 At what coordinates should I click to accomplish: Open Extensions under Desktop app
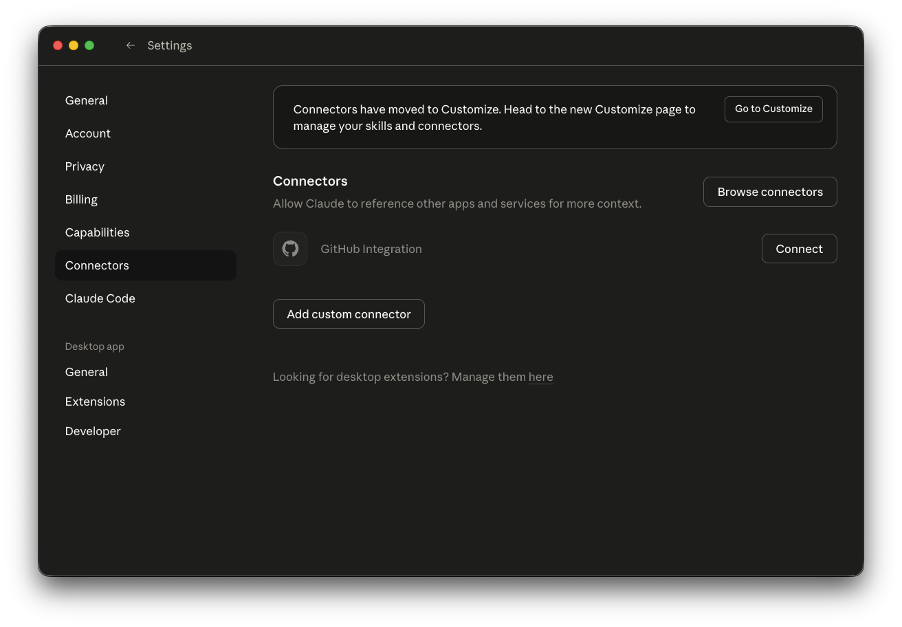pos(146,401)
